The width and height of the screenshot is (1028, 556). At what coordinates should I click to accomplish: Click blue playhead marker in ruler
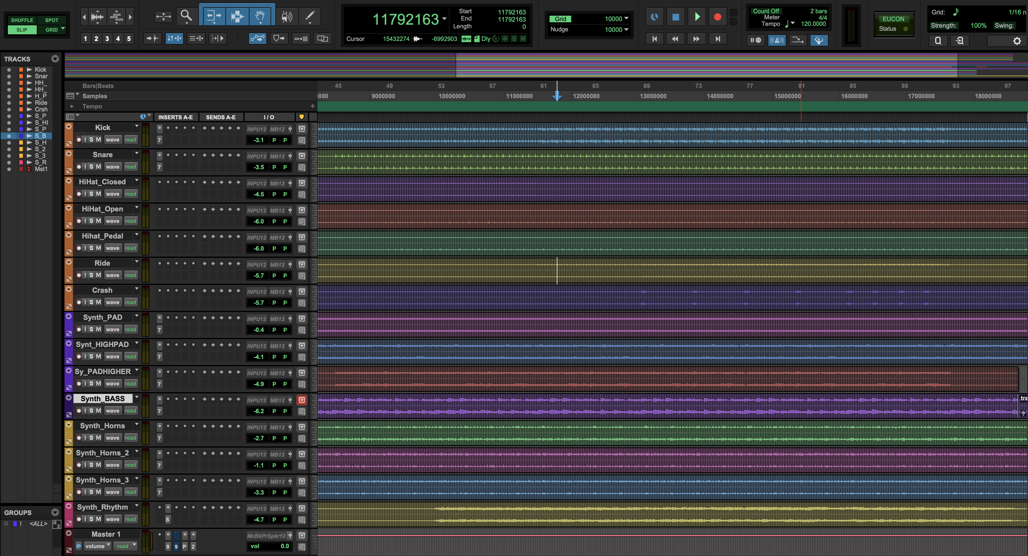[x=557, y=96]
